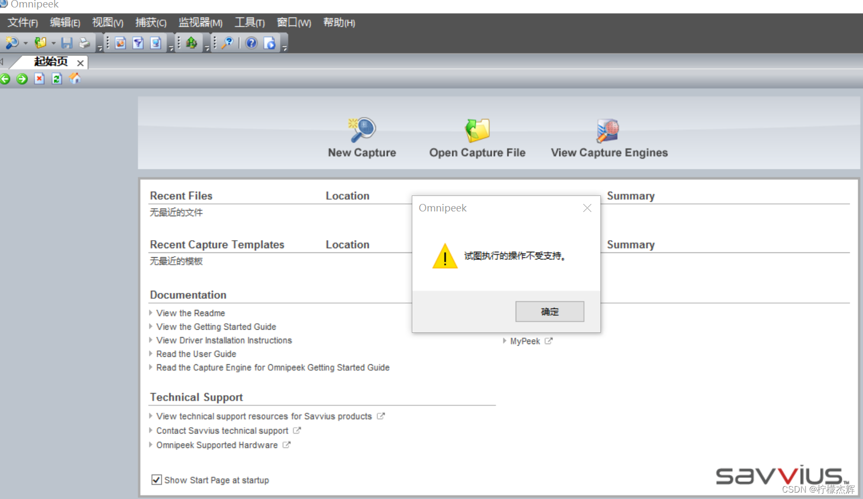The image size is (863, 499).
Task: Open the MyPeek link
Action: coord(525,341)
